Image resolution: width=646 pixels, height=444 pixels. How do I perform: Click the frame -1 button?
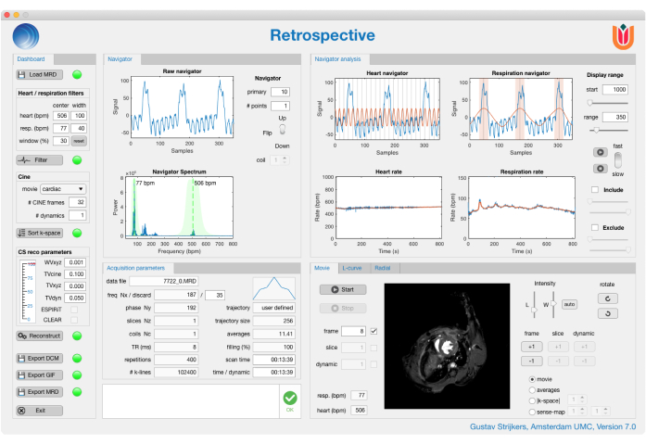coord(532,362)
